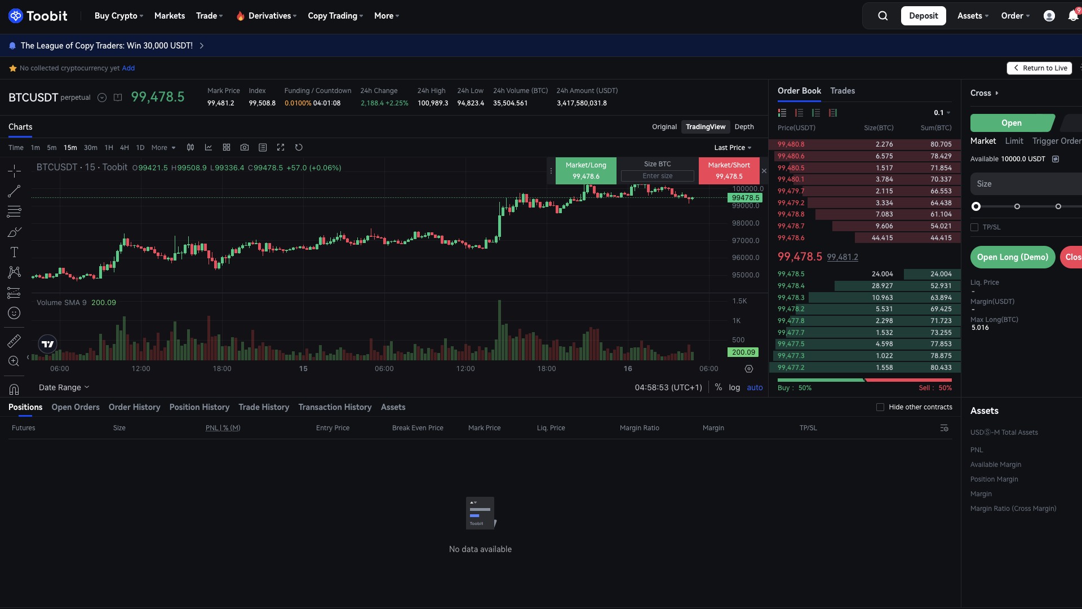Switch order book to buy-only view

[x=816, y=113]
